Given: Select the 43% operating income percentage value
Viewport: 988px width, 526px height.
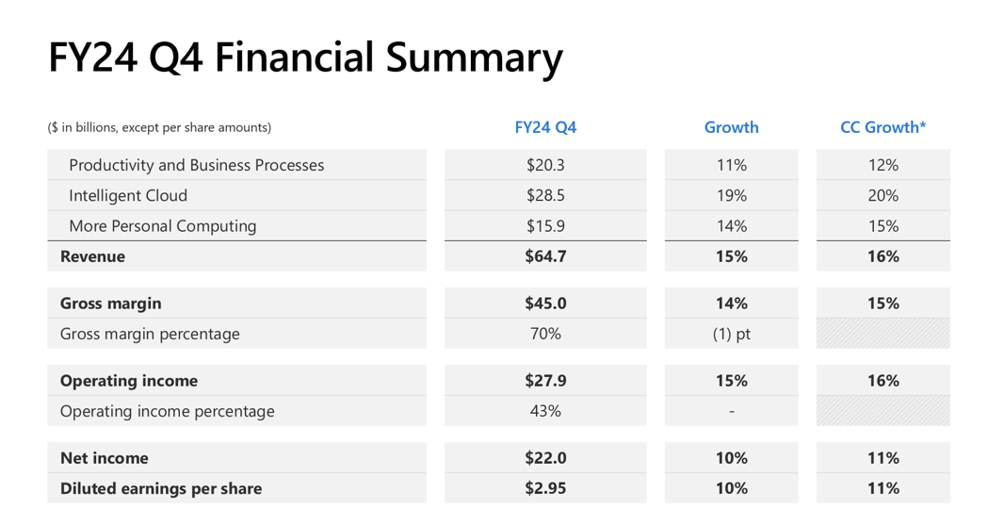Looking at the screenshot, I should (x=545, y=411).
